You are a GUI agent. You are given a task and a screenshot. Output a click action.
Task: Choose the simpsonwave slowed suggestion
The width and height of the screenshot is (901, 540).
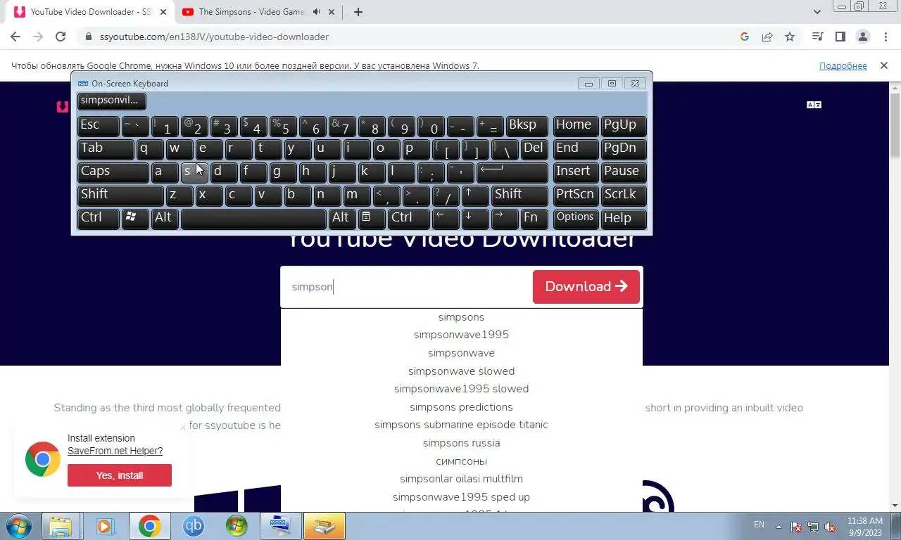tap(461, 371)
